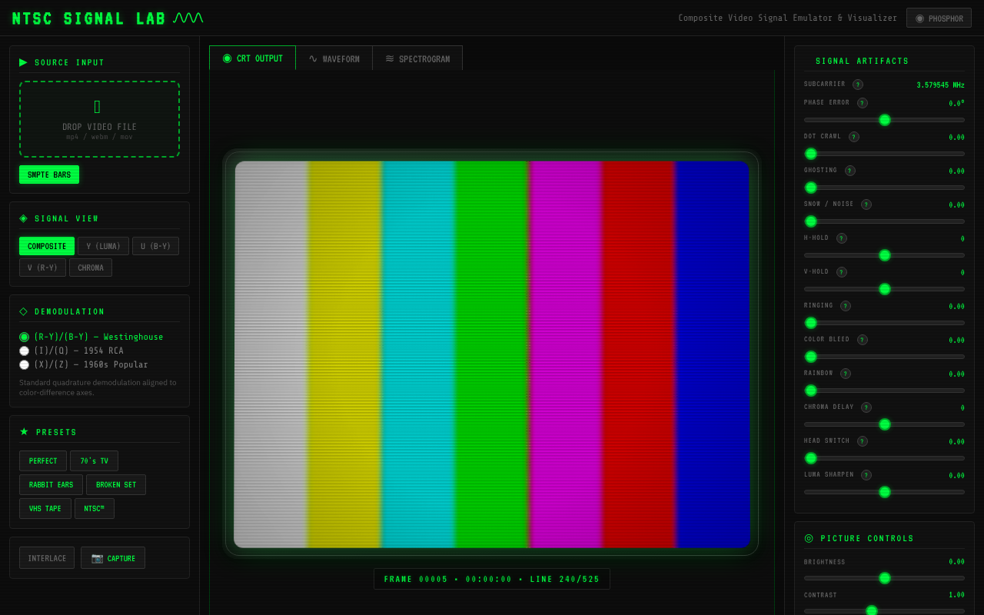Click the Brightness slider handle

884,578
